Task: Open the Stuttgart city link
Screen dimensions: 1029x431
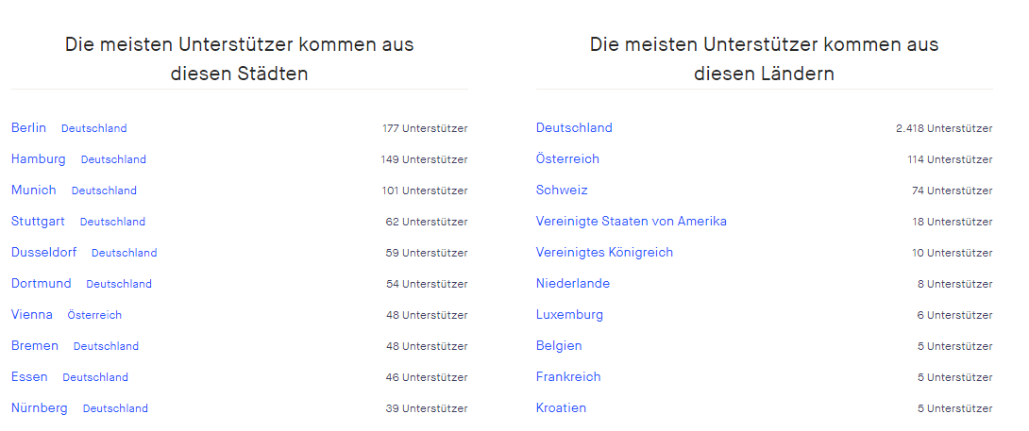Action: pyautogui.click(x=38, y=222)
